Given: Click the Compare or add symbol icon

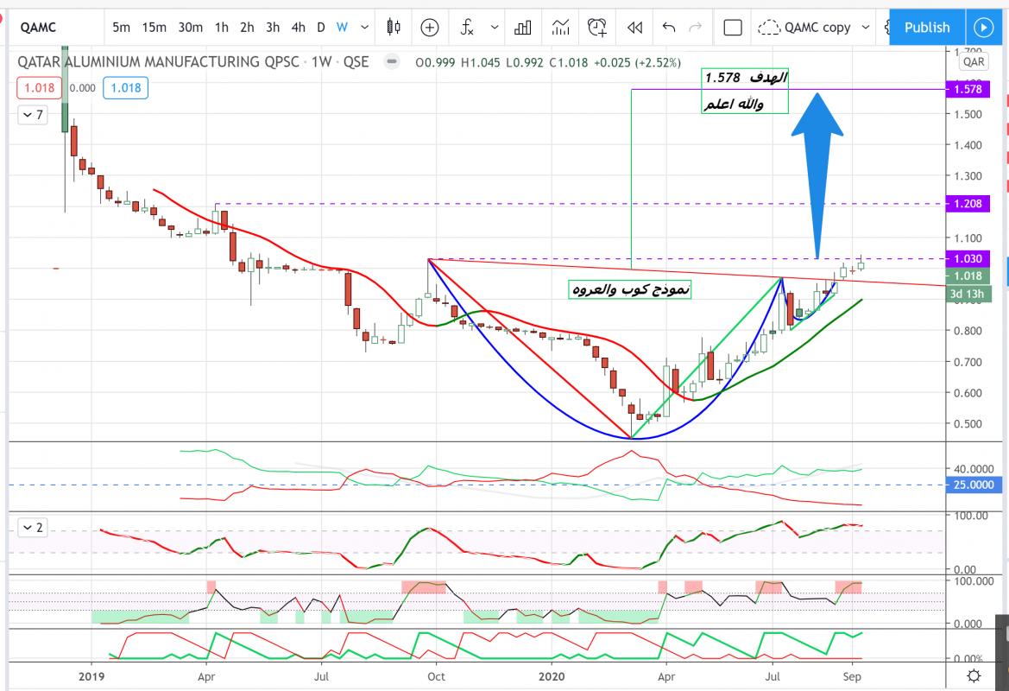Looking at the screenshot, I should [x=430, y=28].
